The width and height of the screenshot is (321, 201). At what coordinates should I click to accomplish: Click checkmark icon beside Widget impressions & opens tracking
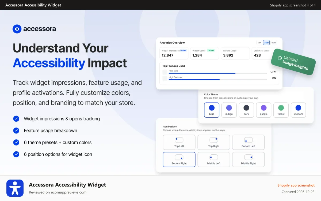16,119
